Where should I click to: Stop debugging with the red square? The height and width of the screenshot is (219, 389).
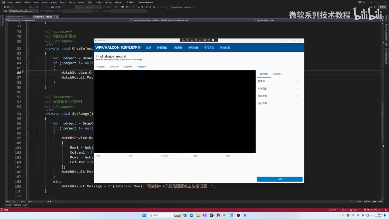pyautogui.click(x=8, y=7)
